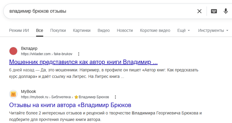Expand the Инструменты dropdown
Image resolution: width=232 pixels, height=123 pixels.
coord(213,30)
